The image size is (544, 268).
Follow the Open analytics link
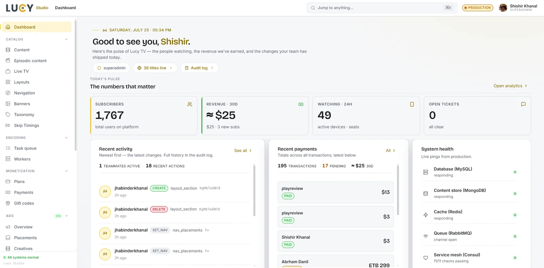(510, 86)
